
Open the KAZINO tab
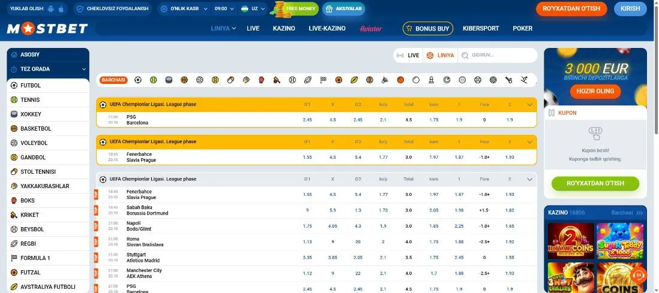coord(284,29)
